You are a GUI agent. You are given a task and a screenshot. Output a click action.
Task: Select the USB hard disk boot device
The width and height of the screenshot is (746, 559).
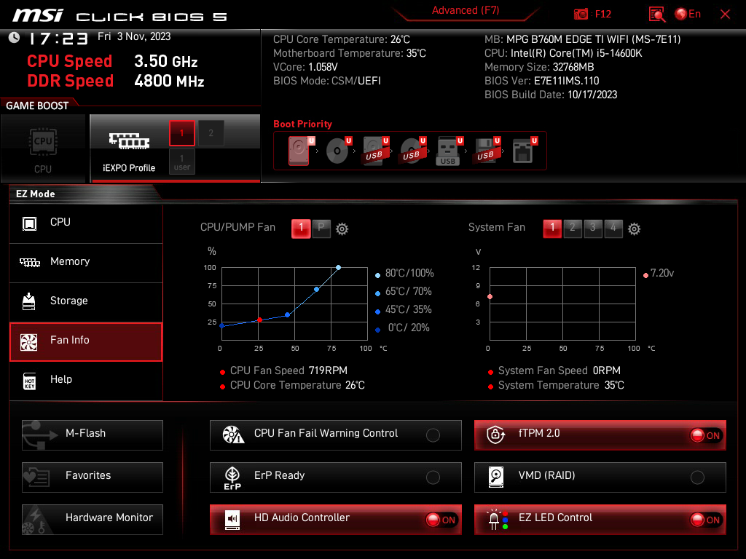click(x=375, y=151)
